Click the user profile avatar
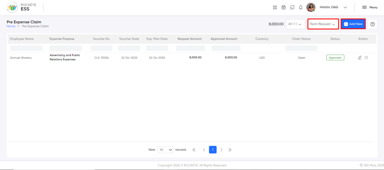 tap(310, 7)
